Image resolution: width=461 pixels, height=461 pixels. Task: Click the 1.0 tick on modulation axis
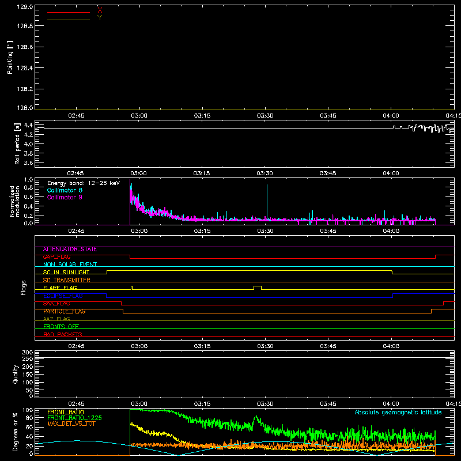(28, 180)
